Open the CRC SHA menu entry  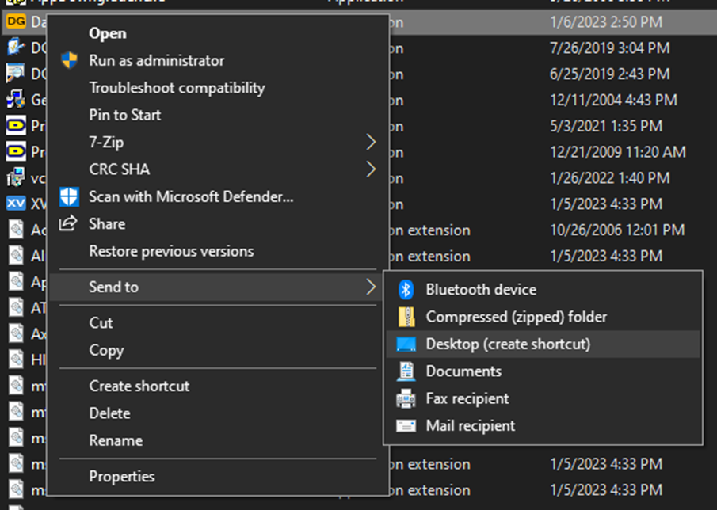tap(120, 169)
